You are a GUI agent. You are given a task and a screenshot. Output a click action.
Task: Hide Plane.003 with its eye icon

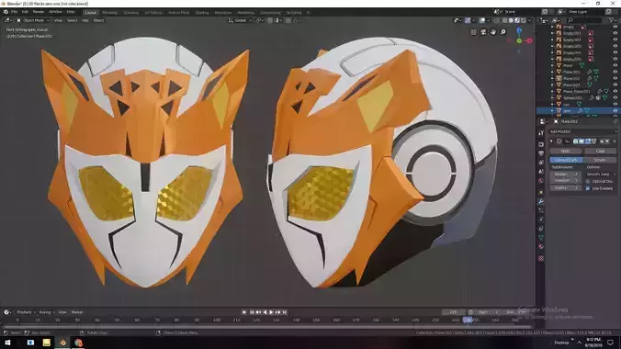(x=615, y=84)
